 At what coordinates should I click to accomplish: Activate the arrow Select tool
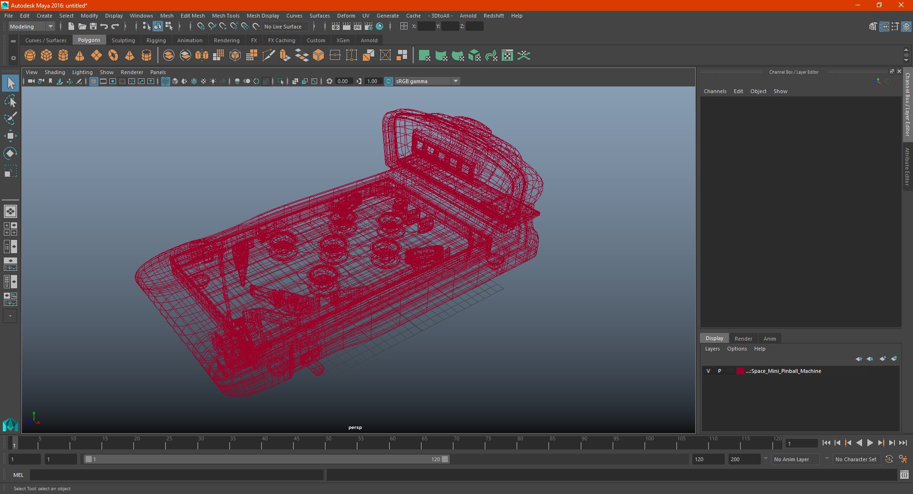pyautogui.click(x=10, y=84)
